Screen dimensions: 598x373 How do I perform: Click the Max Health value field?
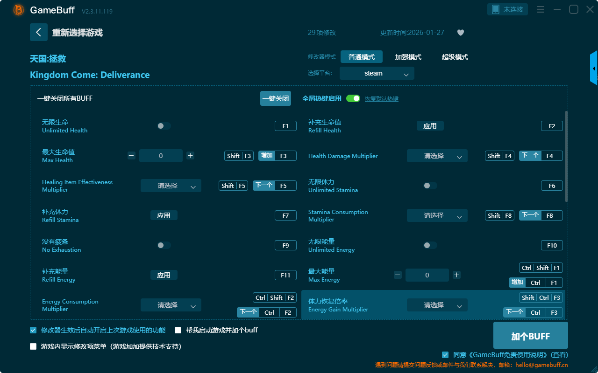click(161, 156)
